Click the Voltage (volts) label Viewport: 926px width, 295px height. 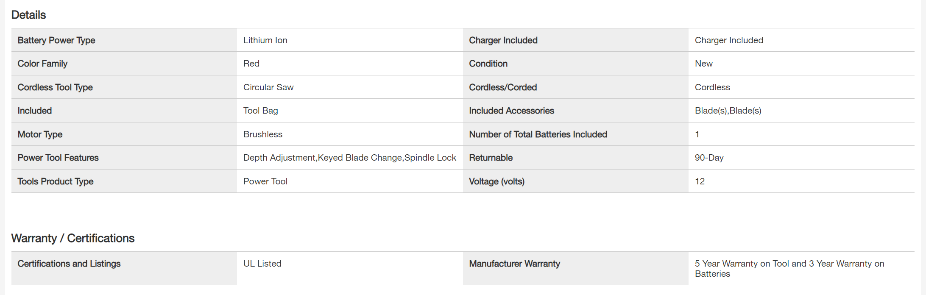point(496,181)
